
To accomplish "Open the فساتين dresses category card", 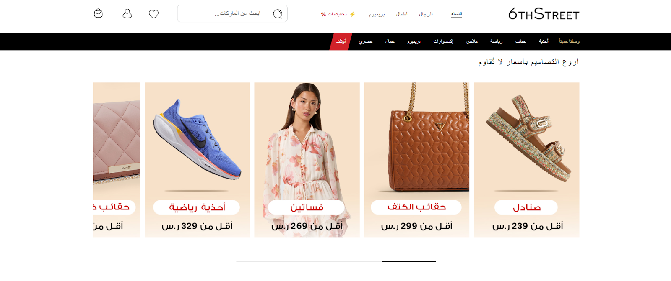I will click(307, 160).
